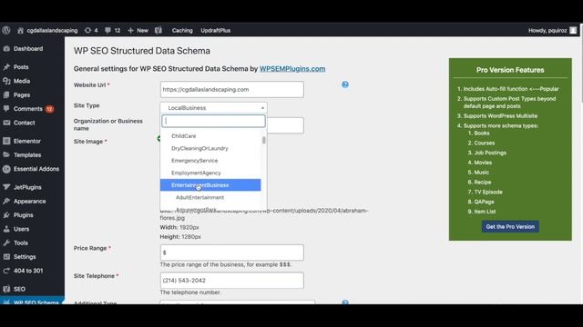Image resolution: width=583 pixels, height=327 pixels.
Task: Click the Posts pin icon
Action: click(x=6, y=67)
